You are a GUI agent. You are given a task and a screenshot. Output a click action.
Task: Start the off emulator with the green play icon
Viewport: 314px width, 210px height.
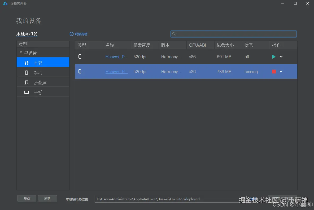point(274,57)
